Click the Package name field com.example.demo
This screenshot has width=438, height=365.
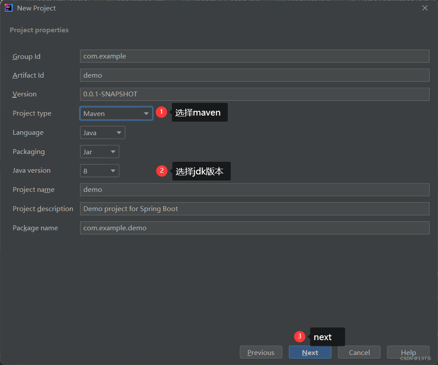click(x=254, y=228)
